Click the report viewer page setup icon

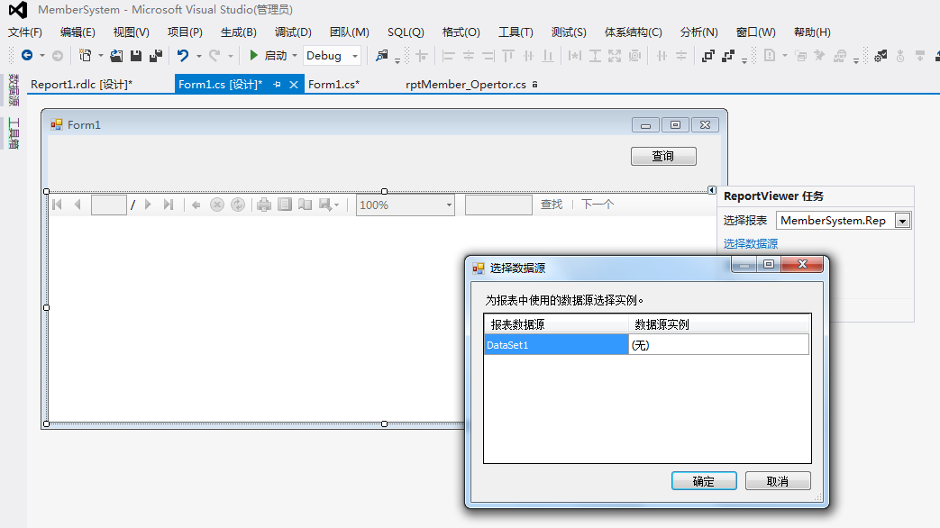(306, 205)
